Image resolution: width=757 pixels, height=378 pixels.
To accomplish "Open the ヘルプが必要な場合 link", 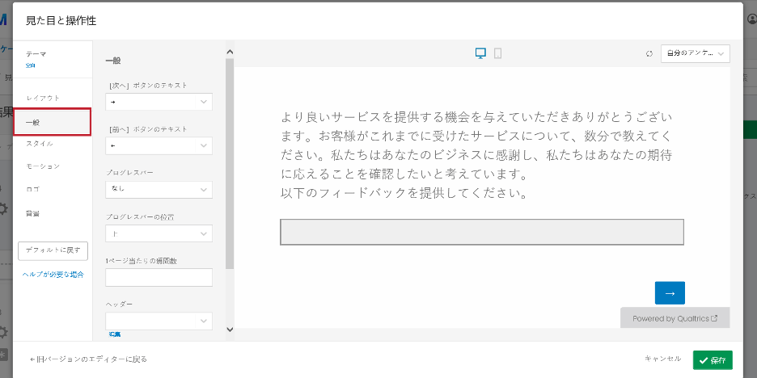I will (x=53, y=275).
